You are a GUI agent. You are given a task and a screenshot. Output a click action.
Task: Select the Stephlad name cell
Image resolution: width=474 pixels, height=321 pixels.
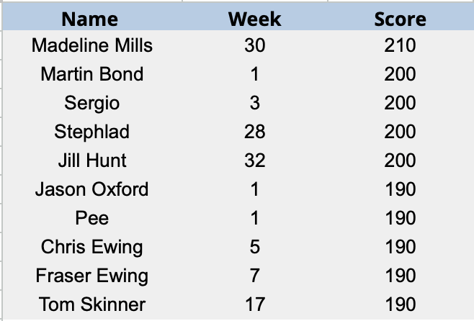(x=92, y=132)
